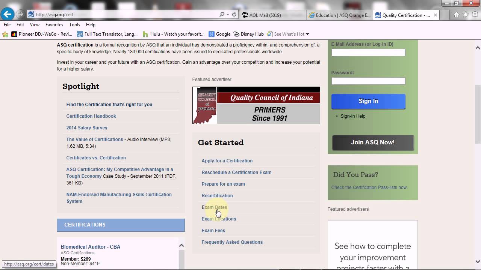481x270 pixels.
Task: Open the Hulu bookmark
Action: tap(174, 34)
